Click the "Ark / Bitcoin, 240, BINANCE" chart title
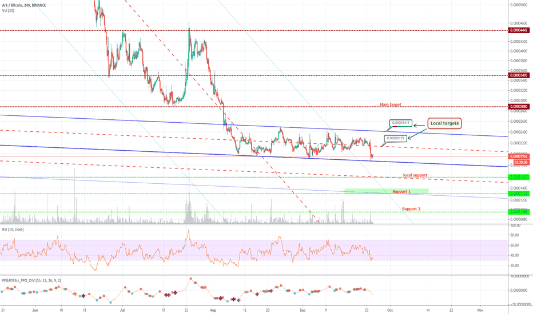 coord(24,5)
